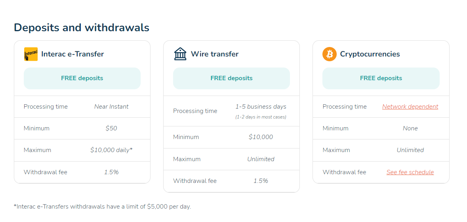Screen dimensions: 467x222
Task: Click the Deposits and withdrawals page heading
Action: pos(82,28)
